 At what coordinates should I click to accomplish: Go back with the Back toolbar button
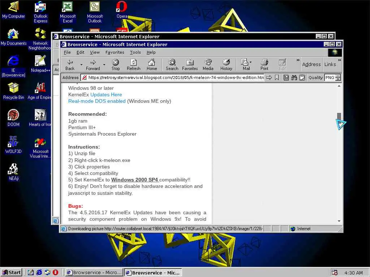[x=70, y=65]
